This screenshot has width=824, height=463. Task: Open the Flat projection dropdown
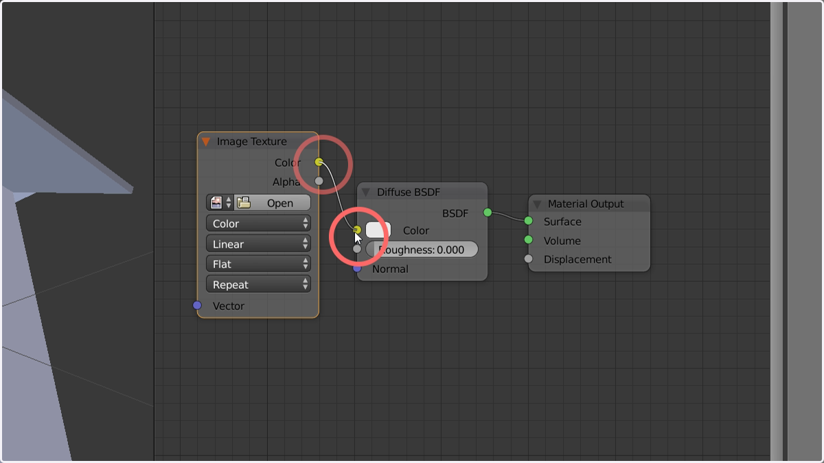coord(258,264)
